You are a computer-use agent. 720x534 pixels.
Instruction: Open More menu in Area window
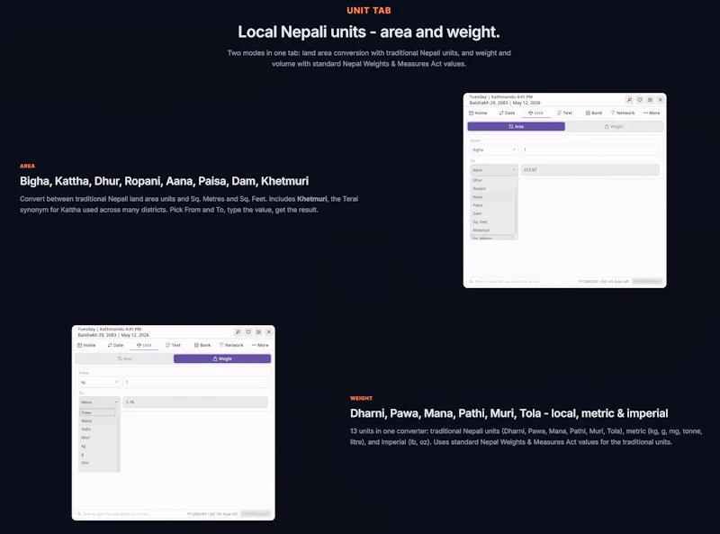[652, 113]
